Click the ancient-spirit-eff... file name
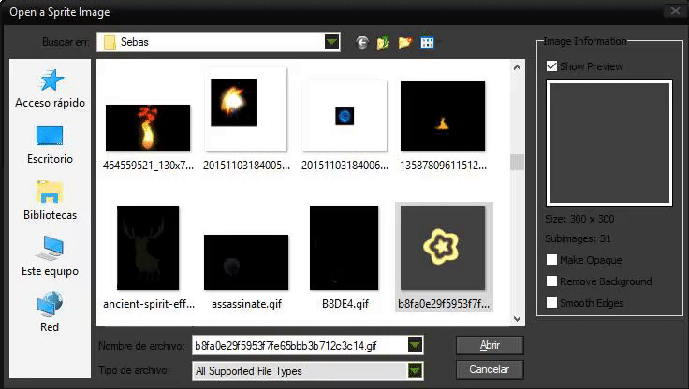Image resolution: width=689 pixels, height=389 pixels. (x=149, y=304)
